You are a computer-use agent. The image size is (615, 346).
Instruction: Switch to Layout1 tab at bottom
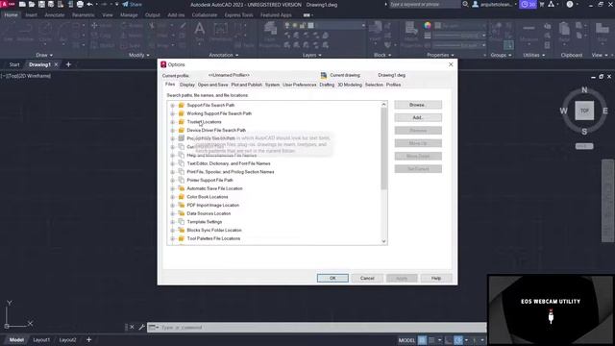click(41, 339)
